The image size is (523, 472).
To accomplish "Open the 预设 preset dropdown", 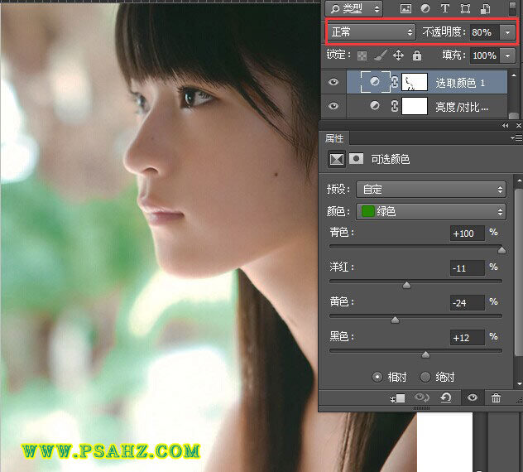I will [430, 190].
